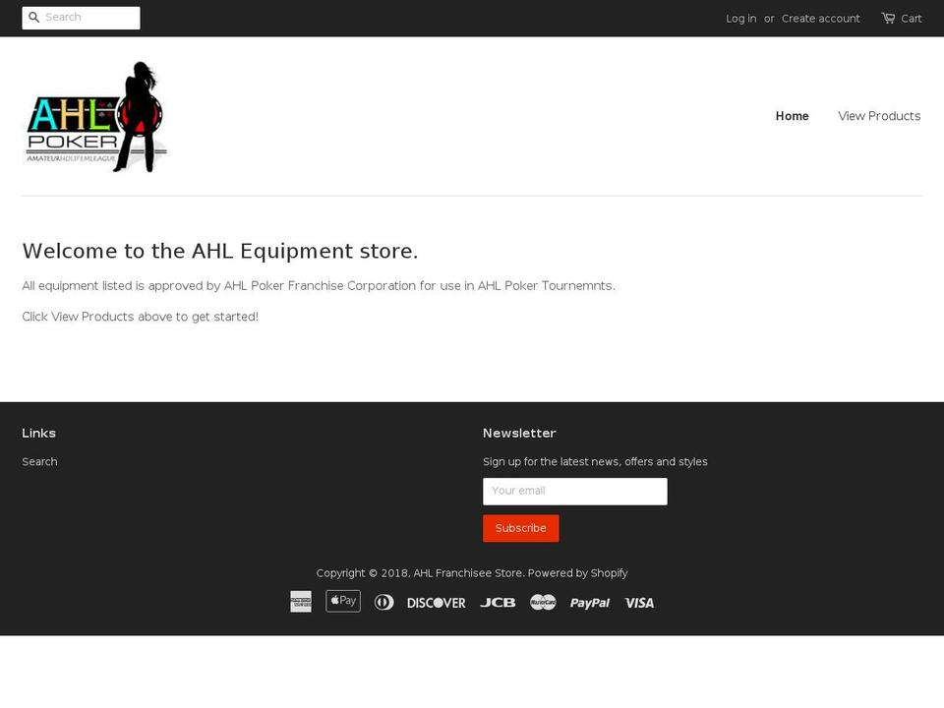Focus the Your email newsletter field

tap(575, 492)
